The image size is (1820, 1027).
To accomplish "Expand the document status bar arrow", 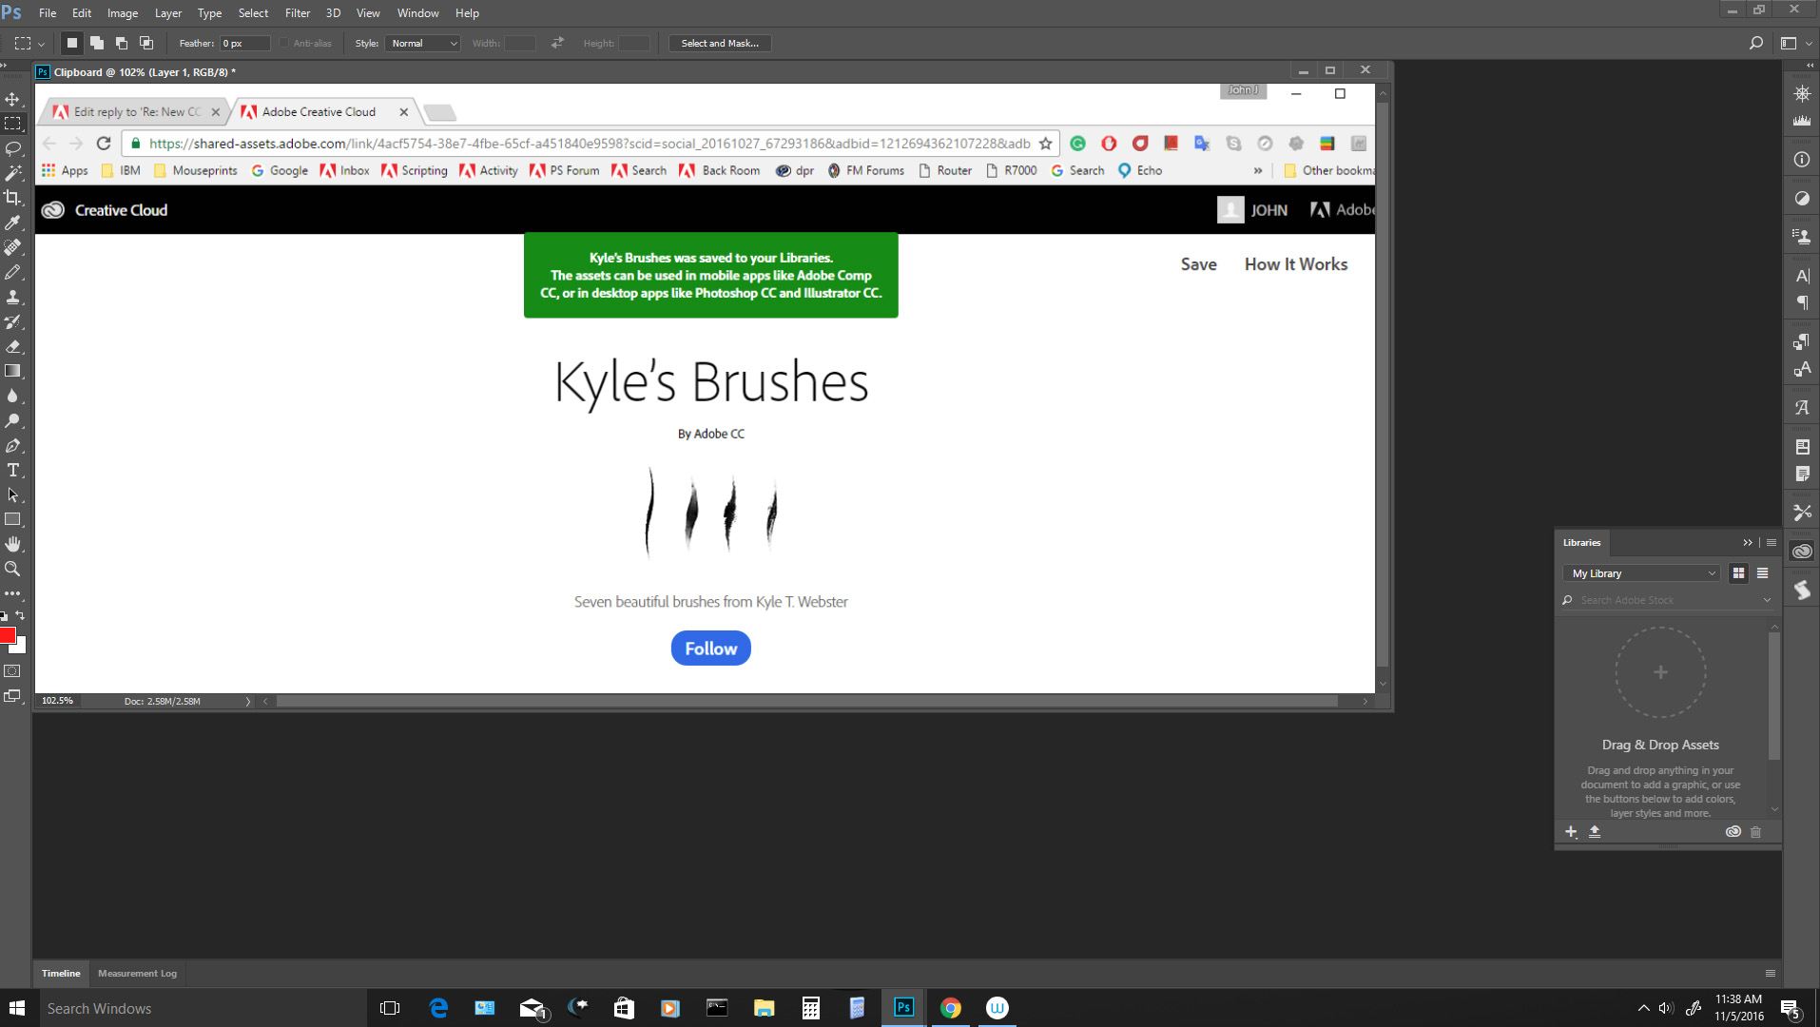I will pyautogui.click(x=248, y=702).
